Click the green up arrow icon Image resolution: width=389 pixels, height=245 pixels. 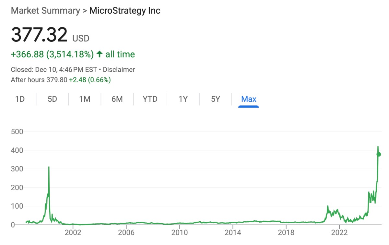pos(100,54)
